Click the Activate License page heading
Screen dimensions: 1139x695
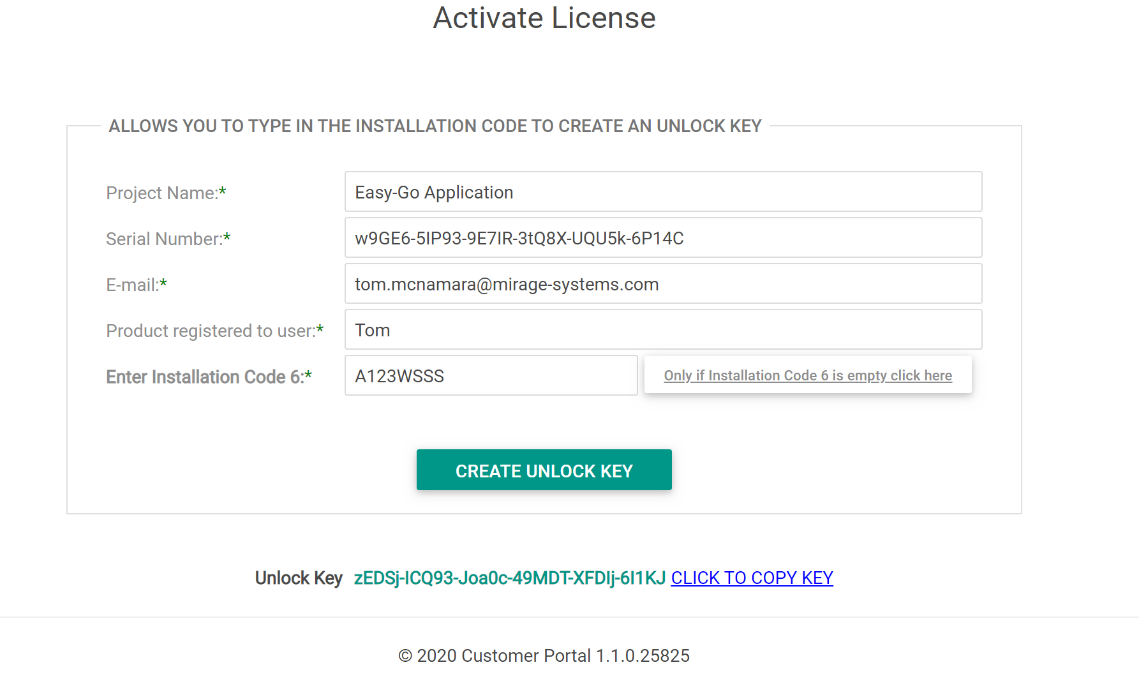(544, 18)
